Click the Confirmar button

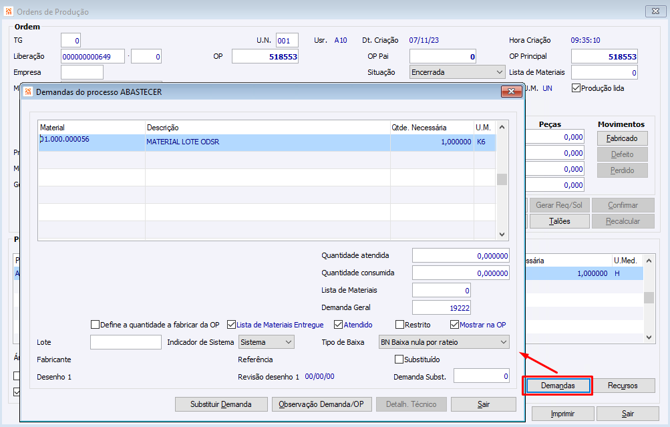pyautogui.click(x=623, y=205)
